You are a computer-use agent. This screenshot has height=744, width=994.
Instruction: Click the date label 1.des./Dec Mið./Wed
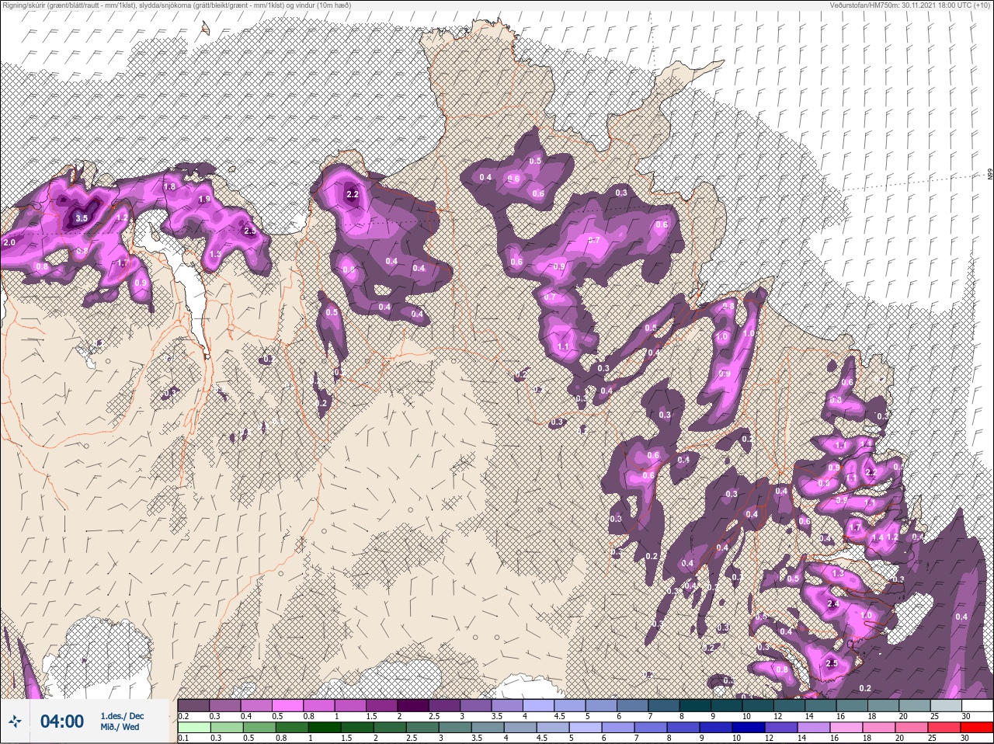tap(121, 721)
